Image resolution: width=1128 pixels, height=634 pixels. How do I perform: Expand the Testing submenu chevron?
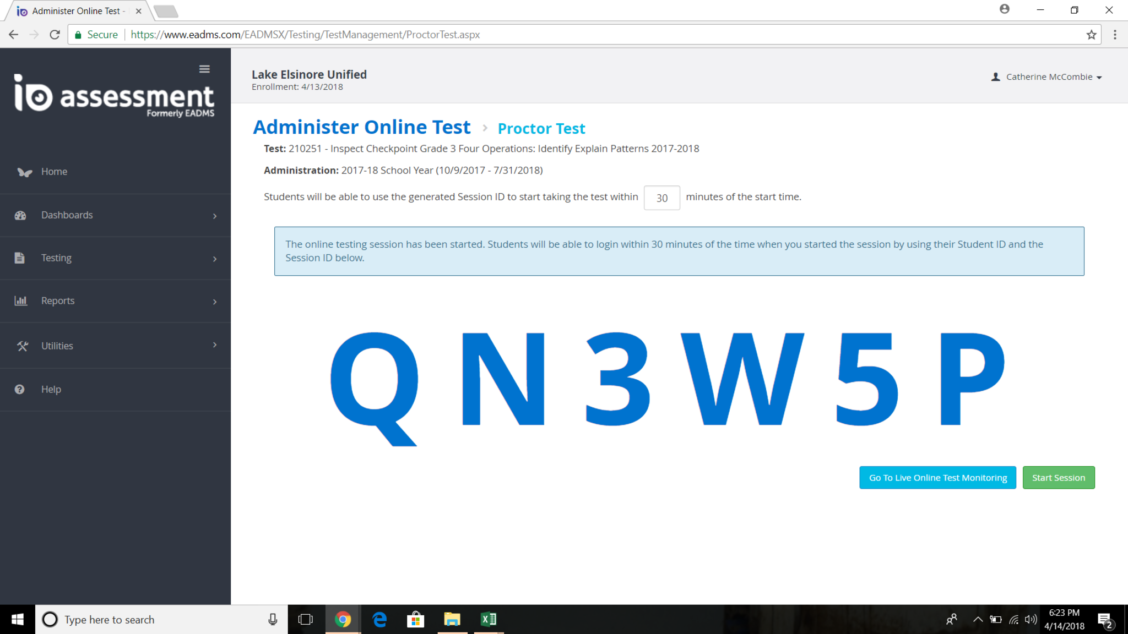click(x=215, y=259)
